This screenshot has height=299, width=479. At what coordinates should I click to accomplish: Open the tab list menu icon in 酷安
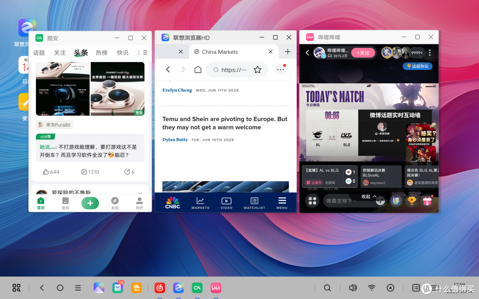pos(145,53)
